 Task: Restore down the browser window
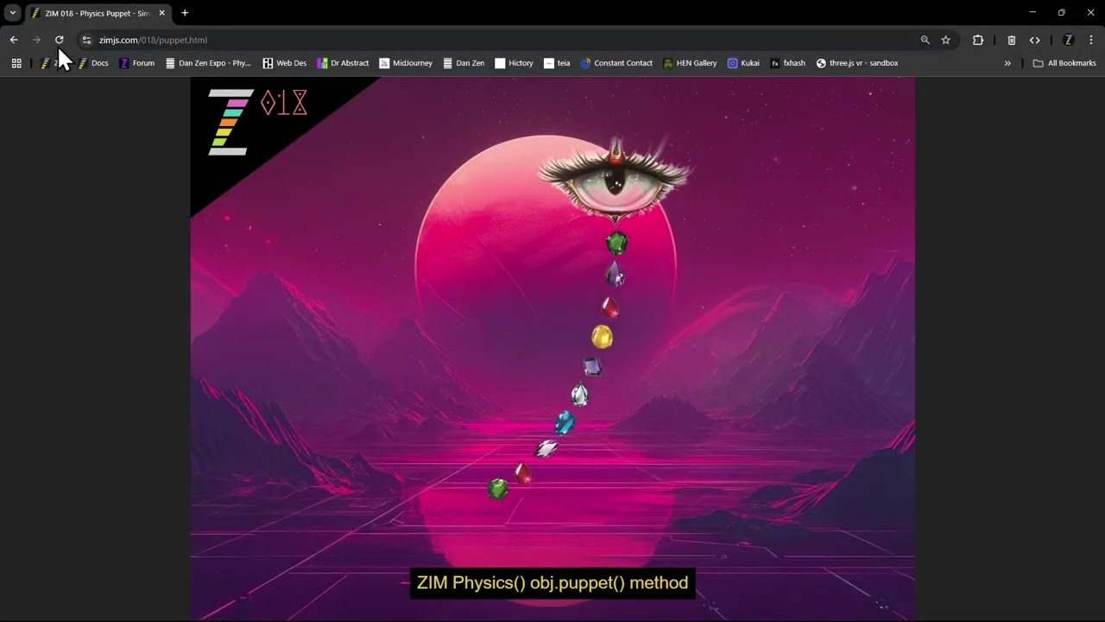click(1061, 12)
